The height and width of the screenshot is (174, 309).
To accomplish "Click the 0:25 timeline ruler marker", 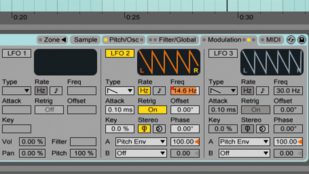I will click(x=132, y=17).
